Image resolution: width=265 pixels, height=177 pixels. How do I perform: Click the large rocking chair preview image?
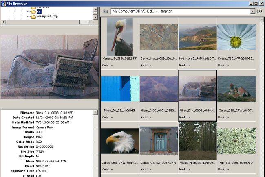tap(49, 67)
